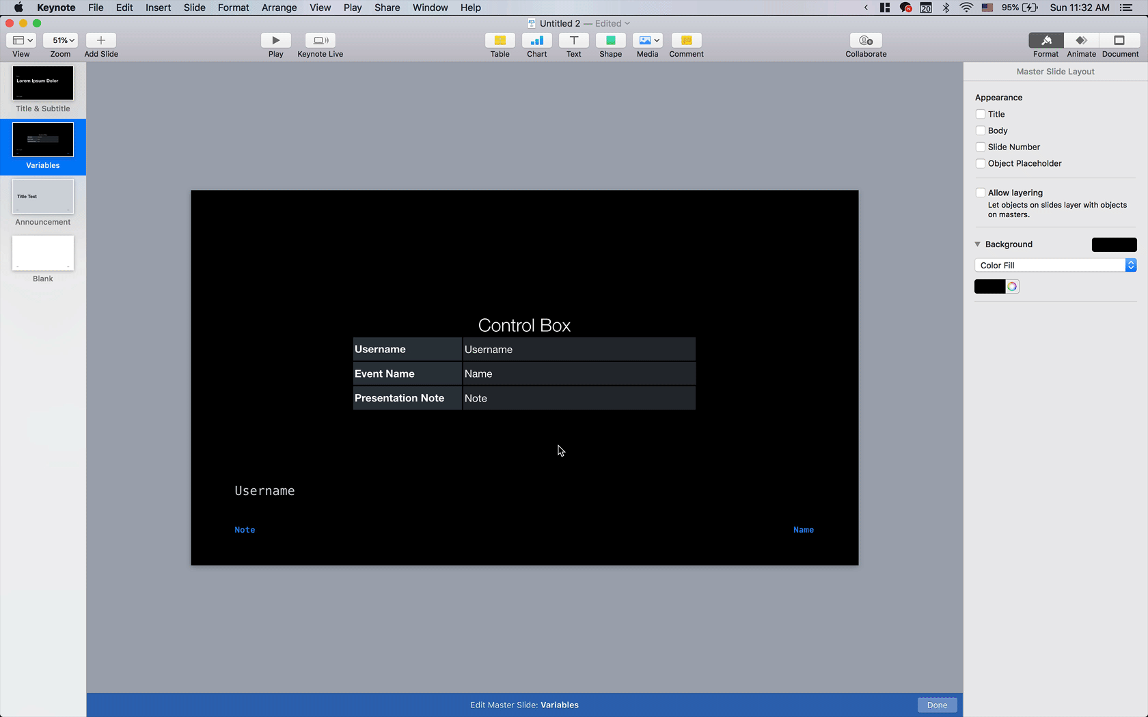Image resolution: width=1148 pixels, height=717 pixels.
Task: Open the View toolbar menu
Action: (x=21, y=40)
